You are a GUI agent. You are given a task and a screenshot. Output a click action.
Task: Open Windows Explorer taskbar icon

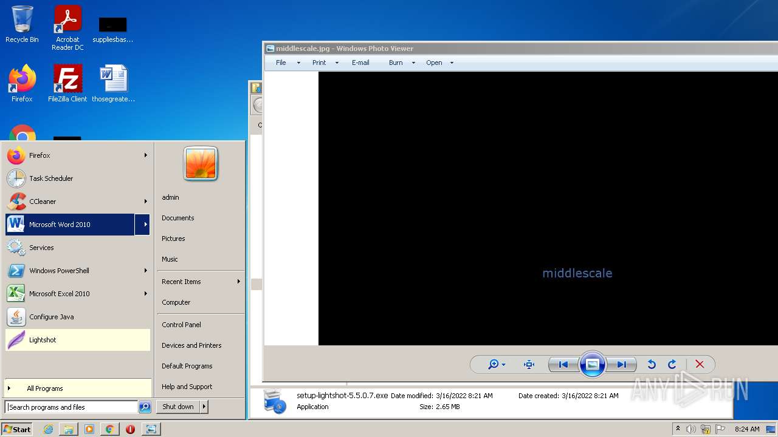pyautogui.click(x=69, y=429)
